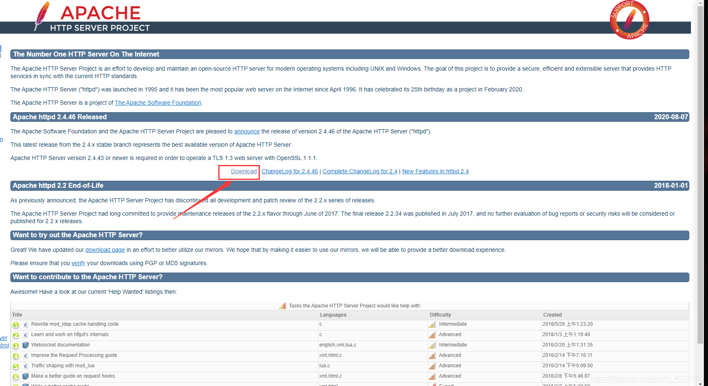Click created date 2018/5/29 cell
Image resolution: width=708 pixels, height=386 pixels.
click(567, 324)
